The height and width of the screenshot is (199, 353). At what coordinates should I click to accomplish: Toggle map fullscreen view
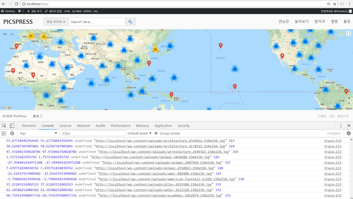[348, 34]
